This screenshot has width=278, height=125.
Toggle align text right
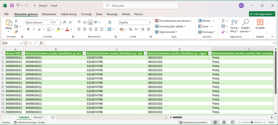(x=90, y=29)
